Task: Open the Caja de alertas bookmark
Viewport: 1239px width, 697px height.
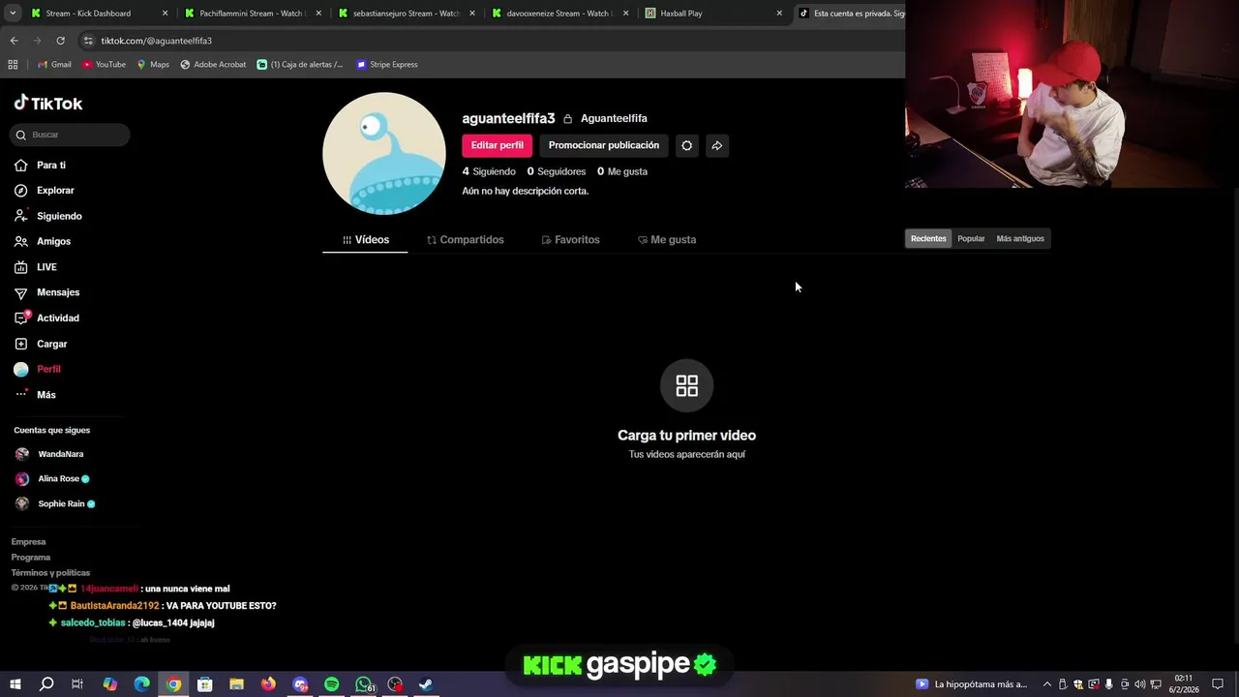Action: (299, 65)
